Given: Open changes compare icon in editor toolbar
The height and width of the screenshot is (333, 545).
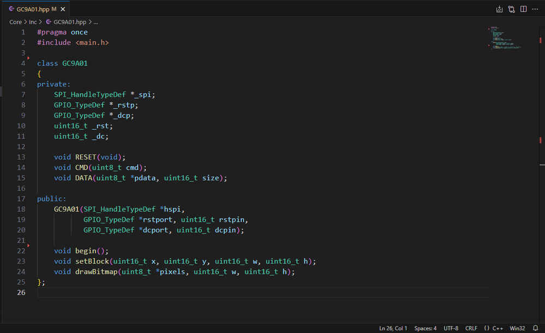Looking at the screenshot, I should (511, 9).
